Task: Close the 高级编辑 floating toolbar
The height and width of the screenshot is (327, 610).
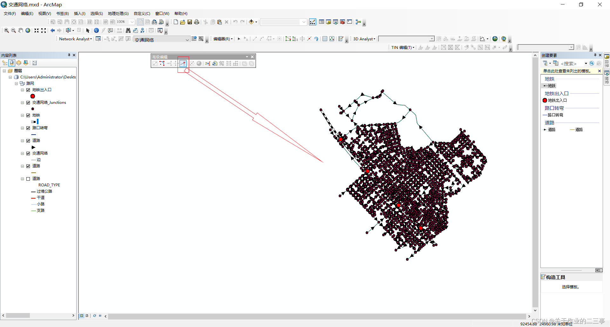Action: point(252,57)
